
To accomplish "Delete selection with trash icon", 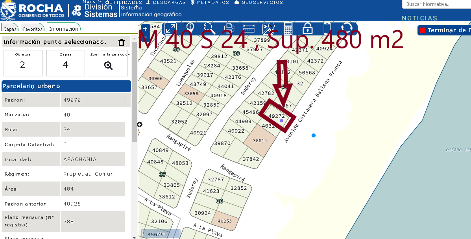I will pyautogui.click(x=122, y=42).
